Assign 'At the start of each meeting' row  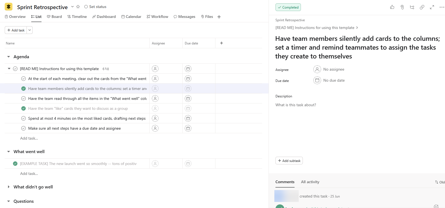point(155,79)
